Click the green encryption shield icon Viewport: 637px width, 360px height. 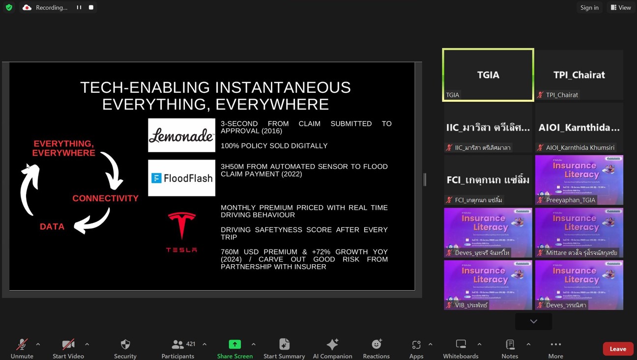[9, 7]
